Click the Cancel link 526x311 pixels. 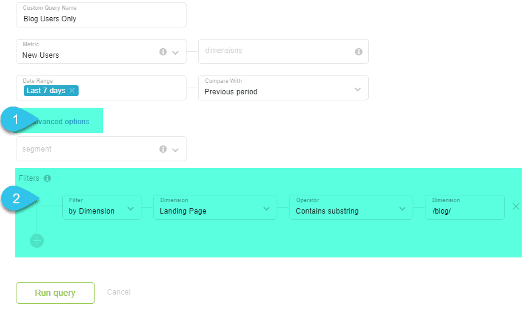[119, 292]
